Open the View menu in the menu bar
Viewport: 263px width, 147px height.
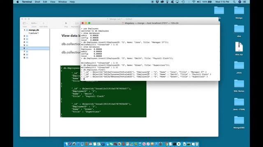[53, 2]
